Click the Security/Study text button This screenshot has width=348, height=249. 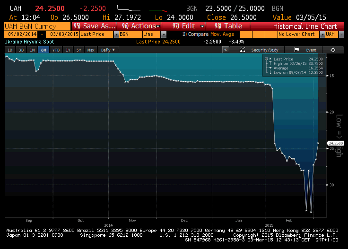(x=265, y=50)
